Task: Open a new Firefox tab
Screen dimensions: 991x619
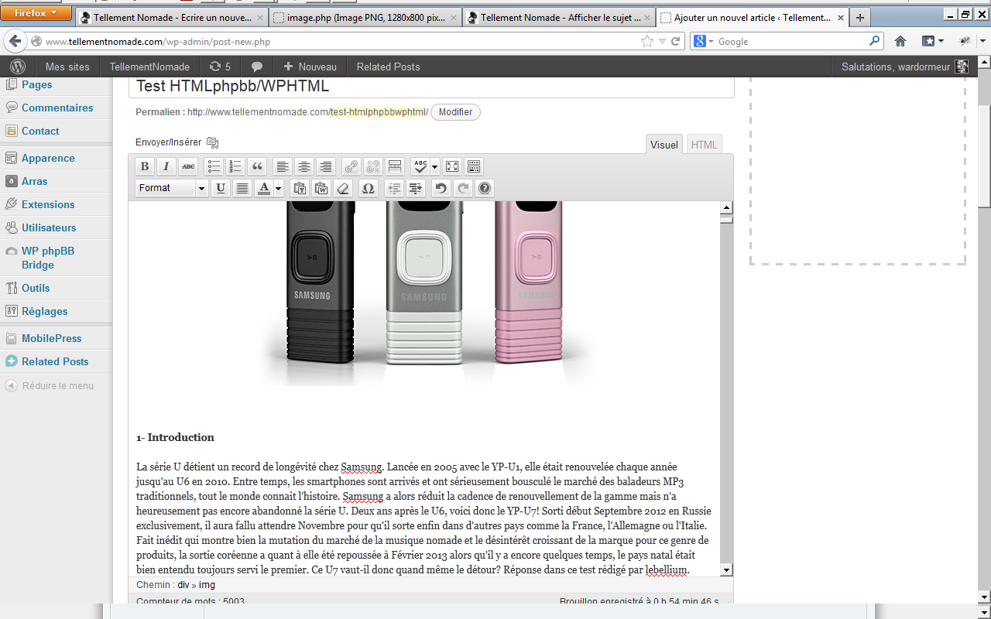Action: click(859, 17)
